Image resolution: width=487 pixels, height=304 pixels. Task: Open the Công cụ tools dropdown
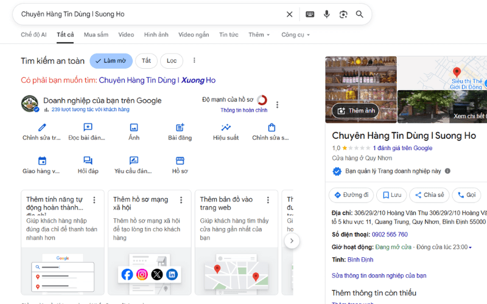(295, 35)
